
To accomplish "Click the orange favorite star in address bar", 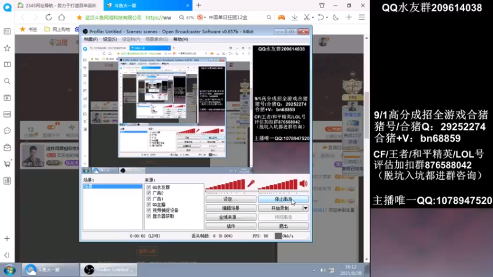I will click(79, 18).
